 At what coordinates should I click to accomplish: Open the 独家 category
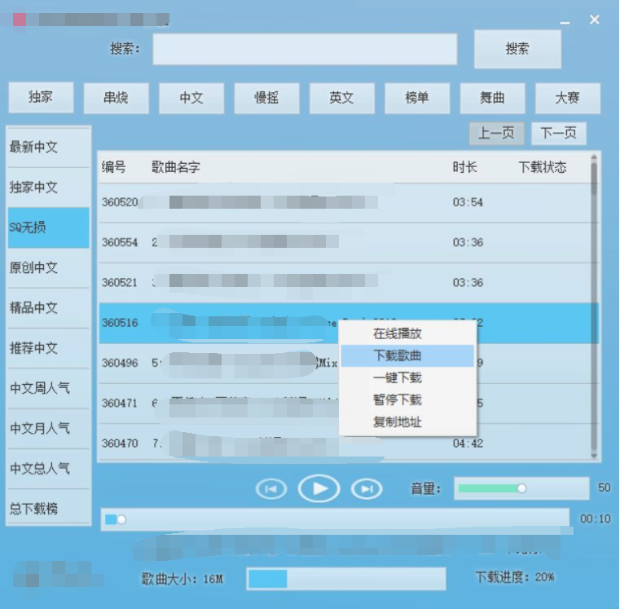tap(41, 97)
